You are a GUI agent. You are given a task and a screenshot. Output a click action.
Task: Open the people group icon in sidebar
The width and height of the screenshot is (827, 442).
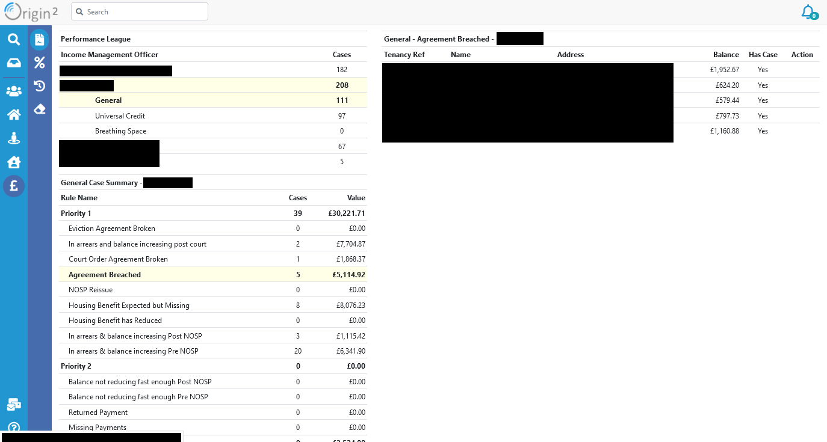[x=13, y=91]
